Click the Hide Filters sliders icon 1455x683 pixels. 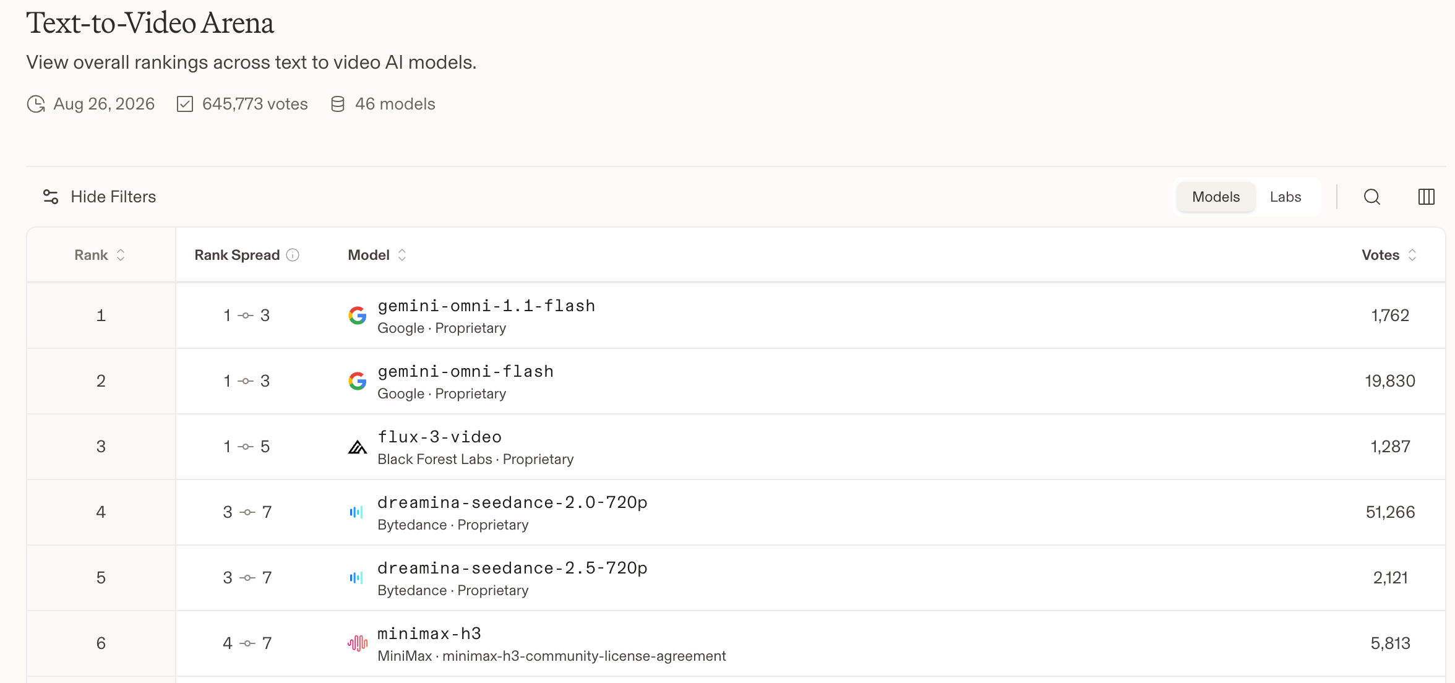(x=51, y=197)
